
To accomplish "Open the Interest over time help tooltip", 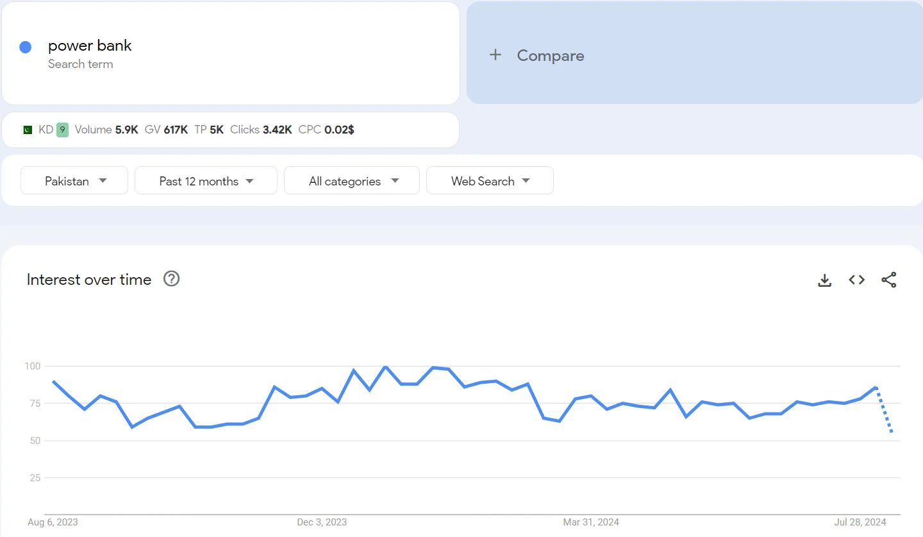I will point(170,278).
